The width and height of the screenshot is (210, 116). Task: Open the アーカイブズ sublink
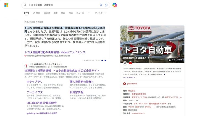click(x=35, y=92)
